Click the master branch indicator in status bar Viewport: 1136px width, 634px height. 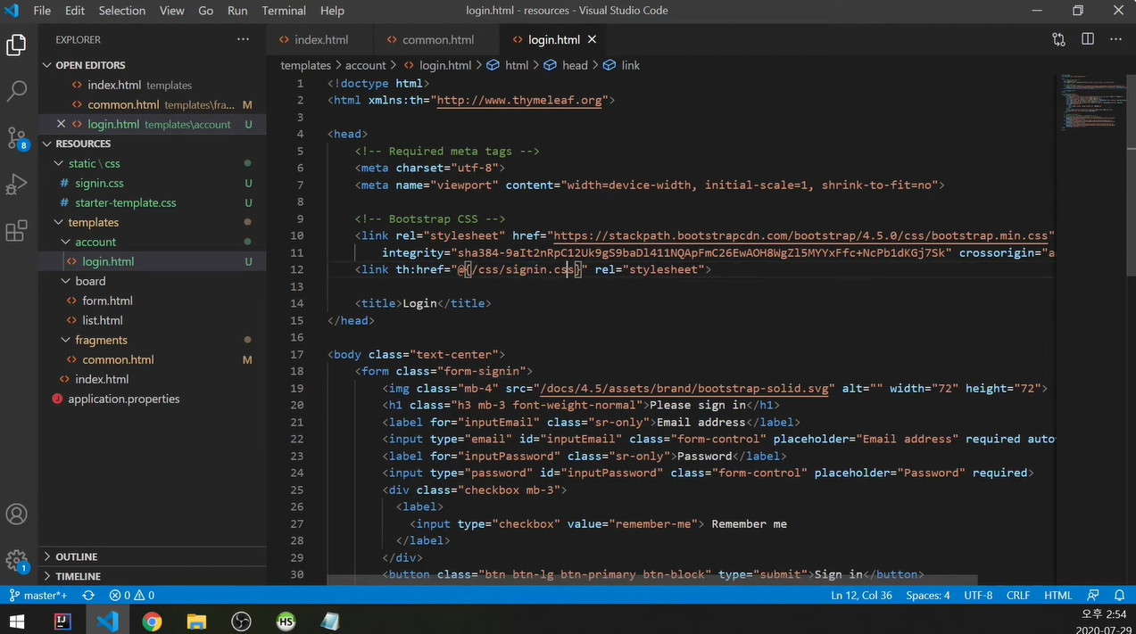coord(37,595)
